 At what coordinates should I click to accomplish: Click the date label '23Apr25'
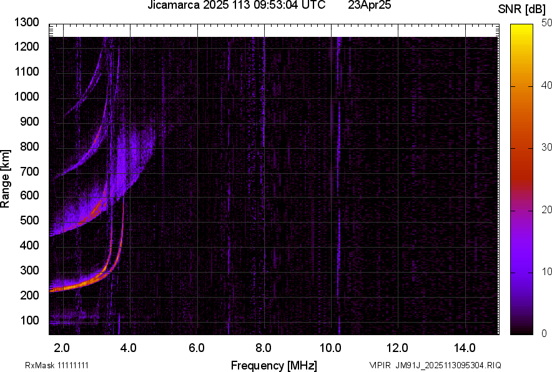[x=369, y=5]
